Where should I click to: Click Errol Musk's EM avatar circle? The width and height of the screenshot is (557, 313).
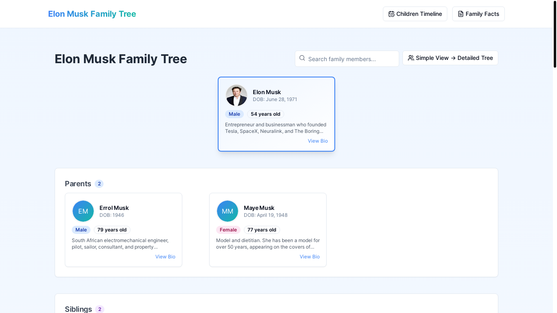click(x=83, y=211)
